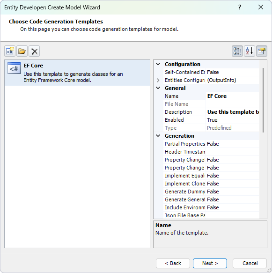Select the EF Core template icon

[14, 68]
